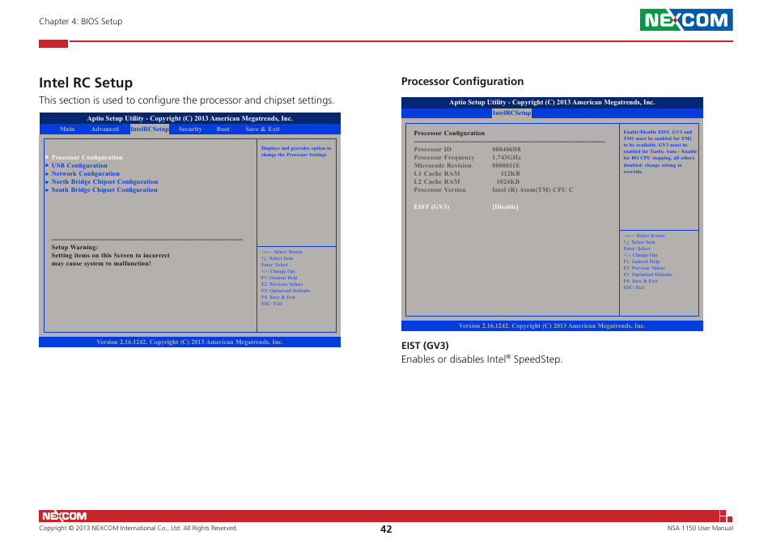Select the EIST (GV3) setting label
Image resolution: width=772 pixels, height=544 pixels.
431,206
